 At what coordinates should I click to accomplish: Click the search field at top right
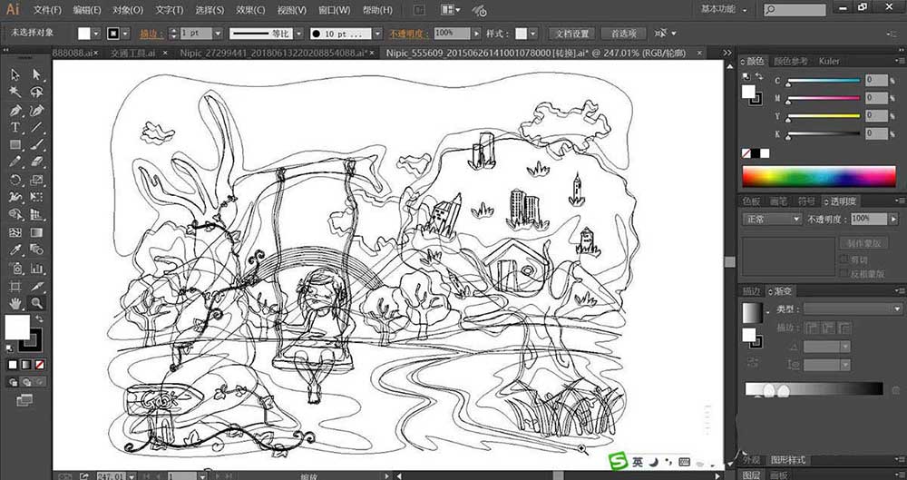795,10
